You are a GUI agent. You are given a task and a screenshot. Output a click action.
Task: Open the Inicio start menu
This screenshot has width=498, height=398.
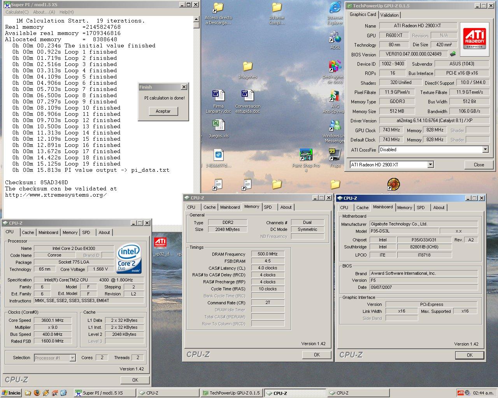point(11,393)
